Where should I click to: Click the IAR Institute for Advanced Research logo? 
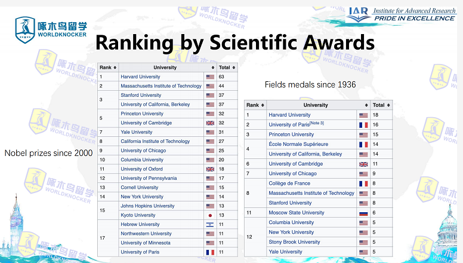point(402,15)
